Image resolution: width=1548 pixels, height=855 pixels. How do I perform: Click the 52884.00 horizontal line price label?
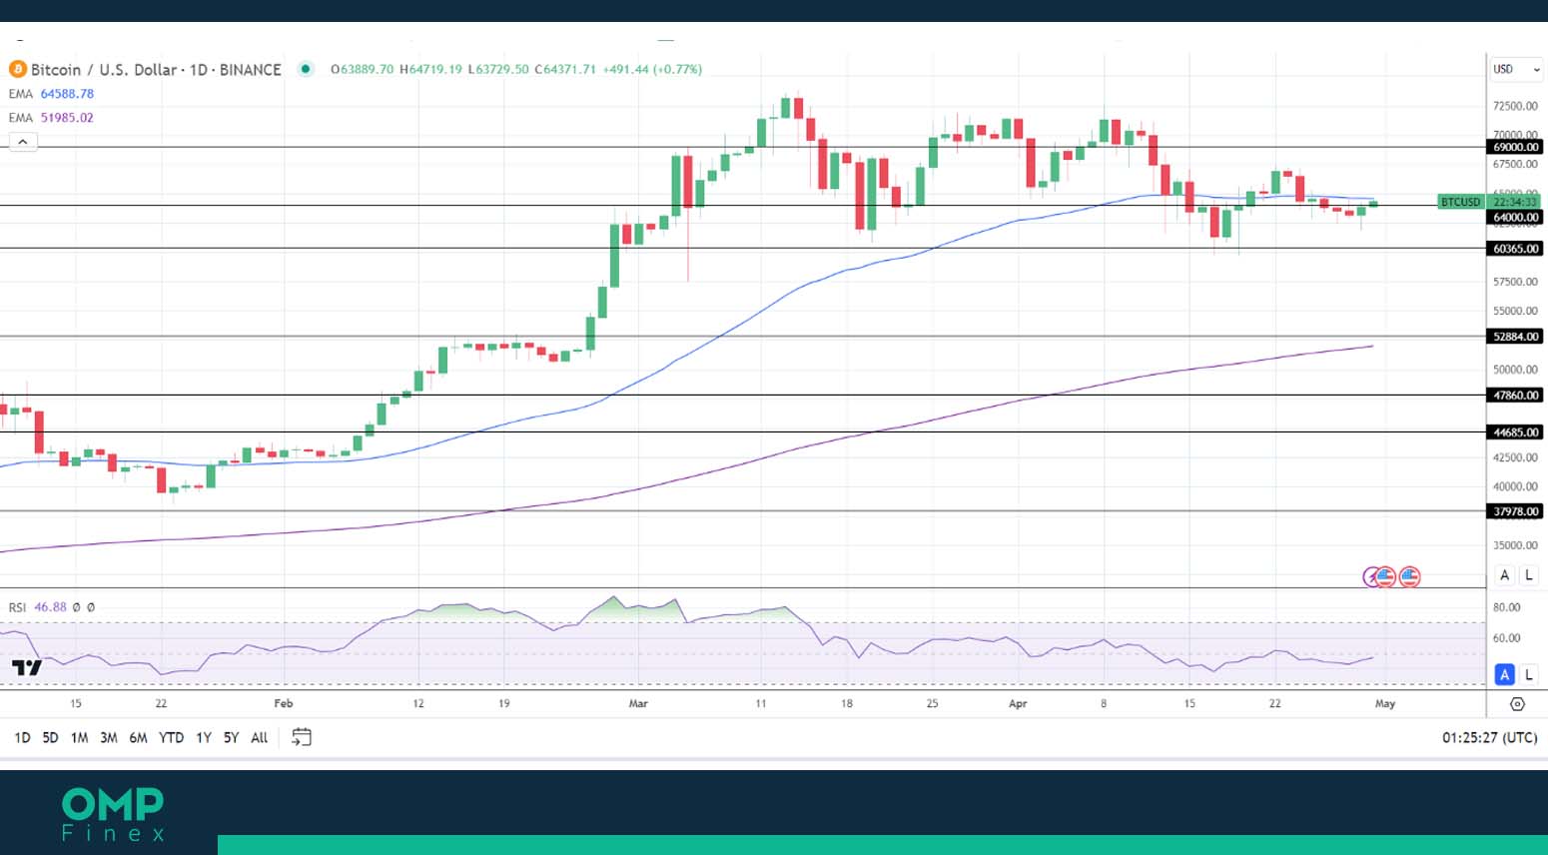(1516, 337)
